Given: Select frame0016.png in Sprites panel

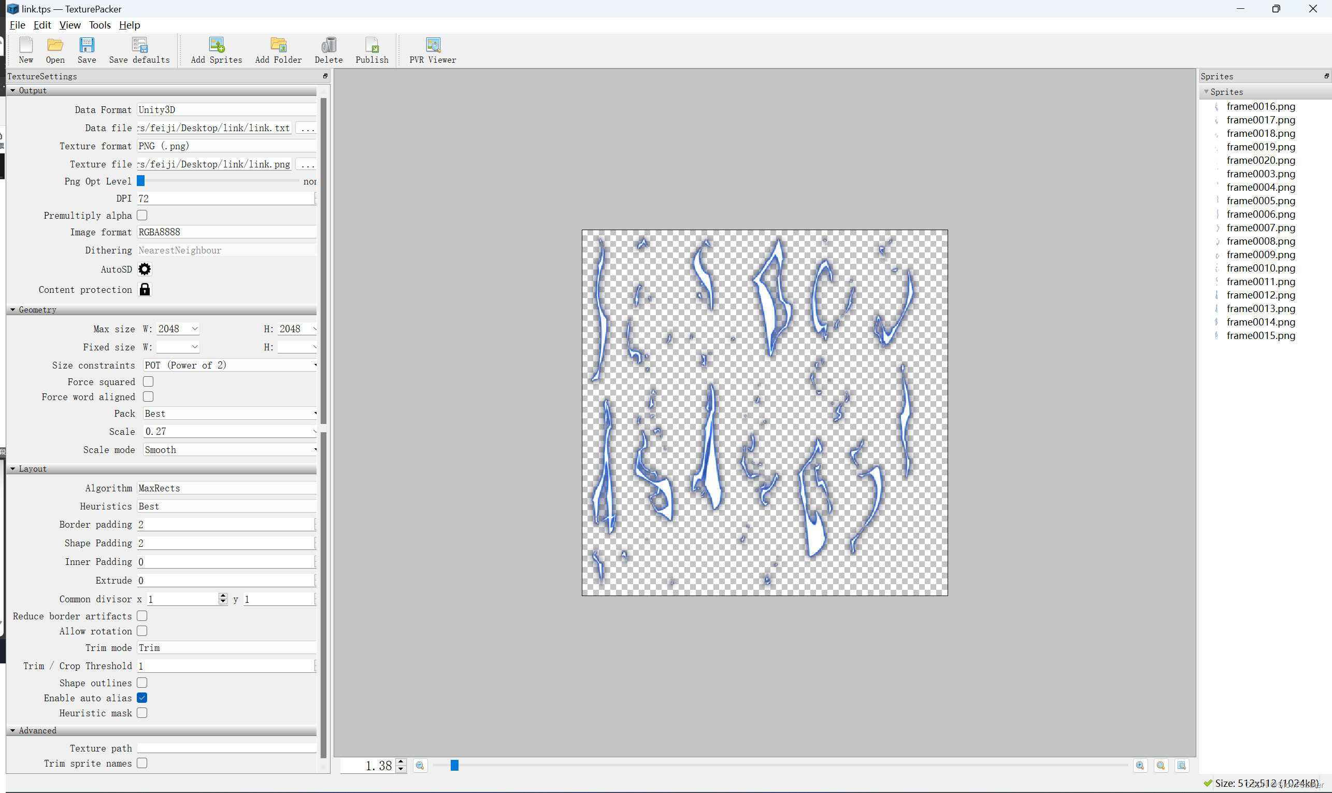Looking at the screenshot, I should pos(1261,106).
